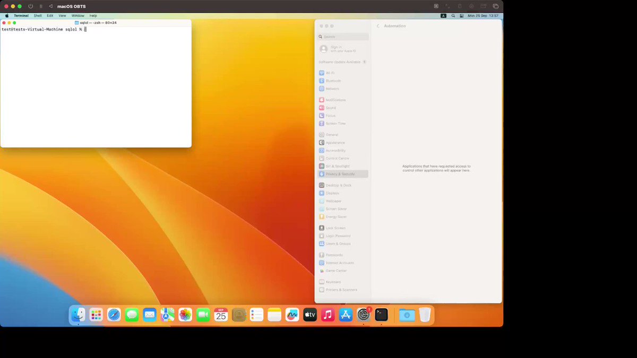637x358 pixels.
Task: Click the Spotlight search icon in the menu bar
Action: coord(453,16)
